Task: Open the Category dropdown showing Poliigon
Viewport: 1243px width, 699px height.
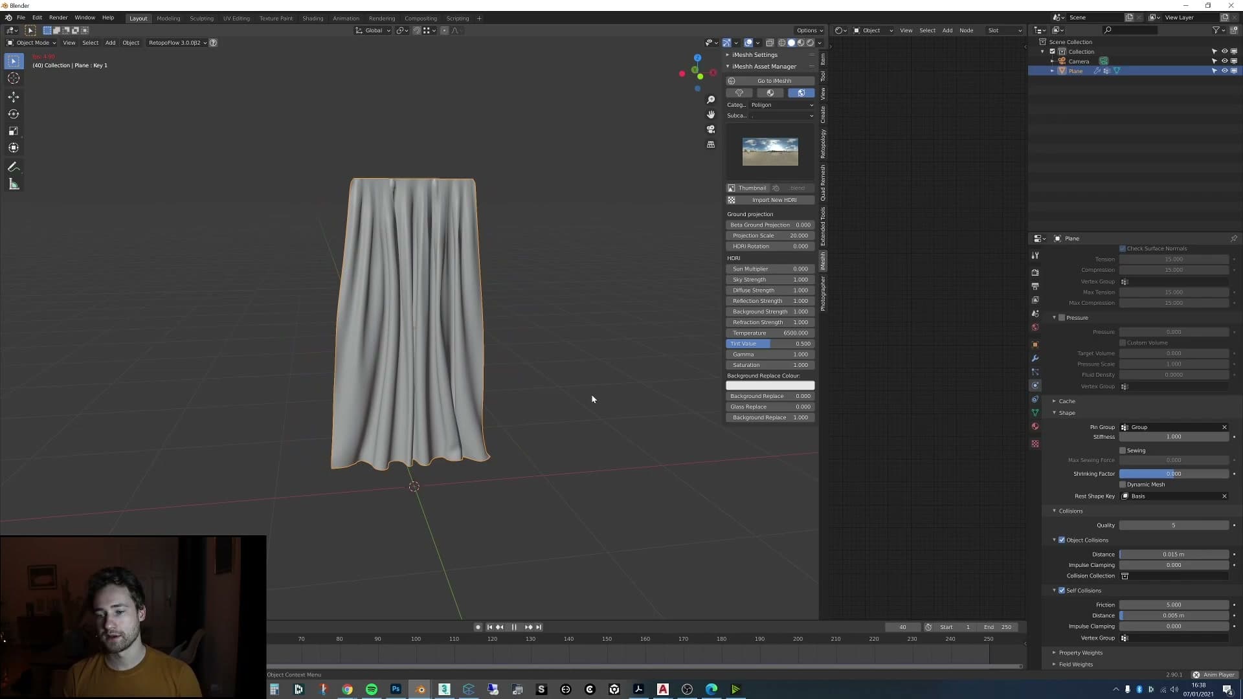Action: [781, 105]
